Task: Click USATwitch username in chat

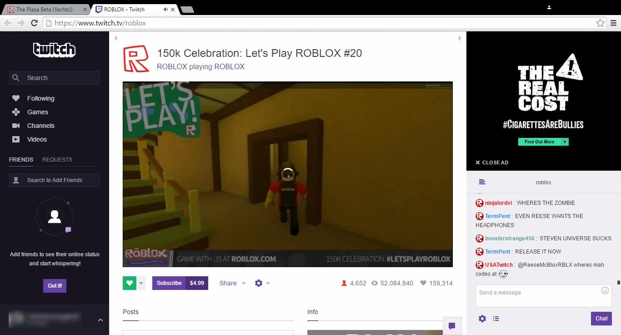Action: coord(499,265)
